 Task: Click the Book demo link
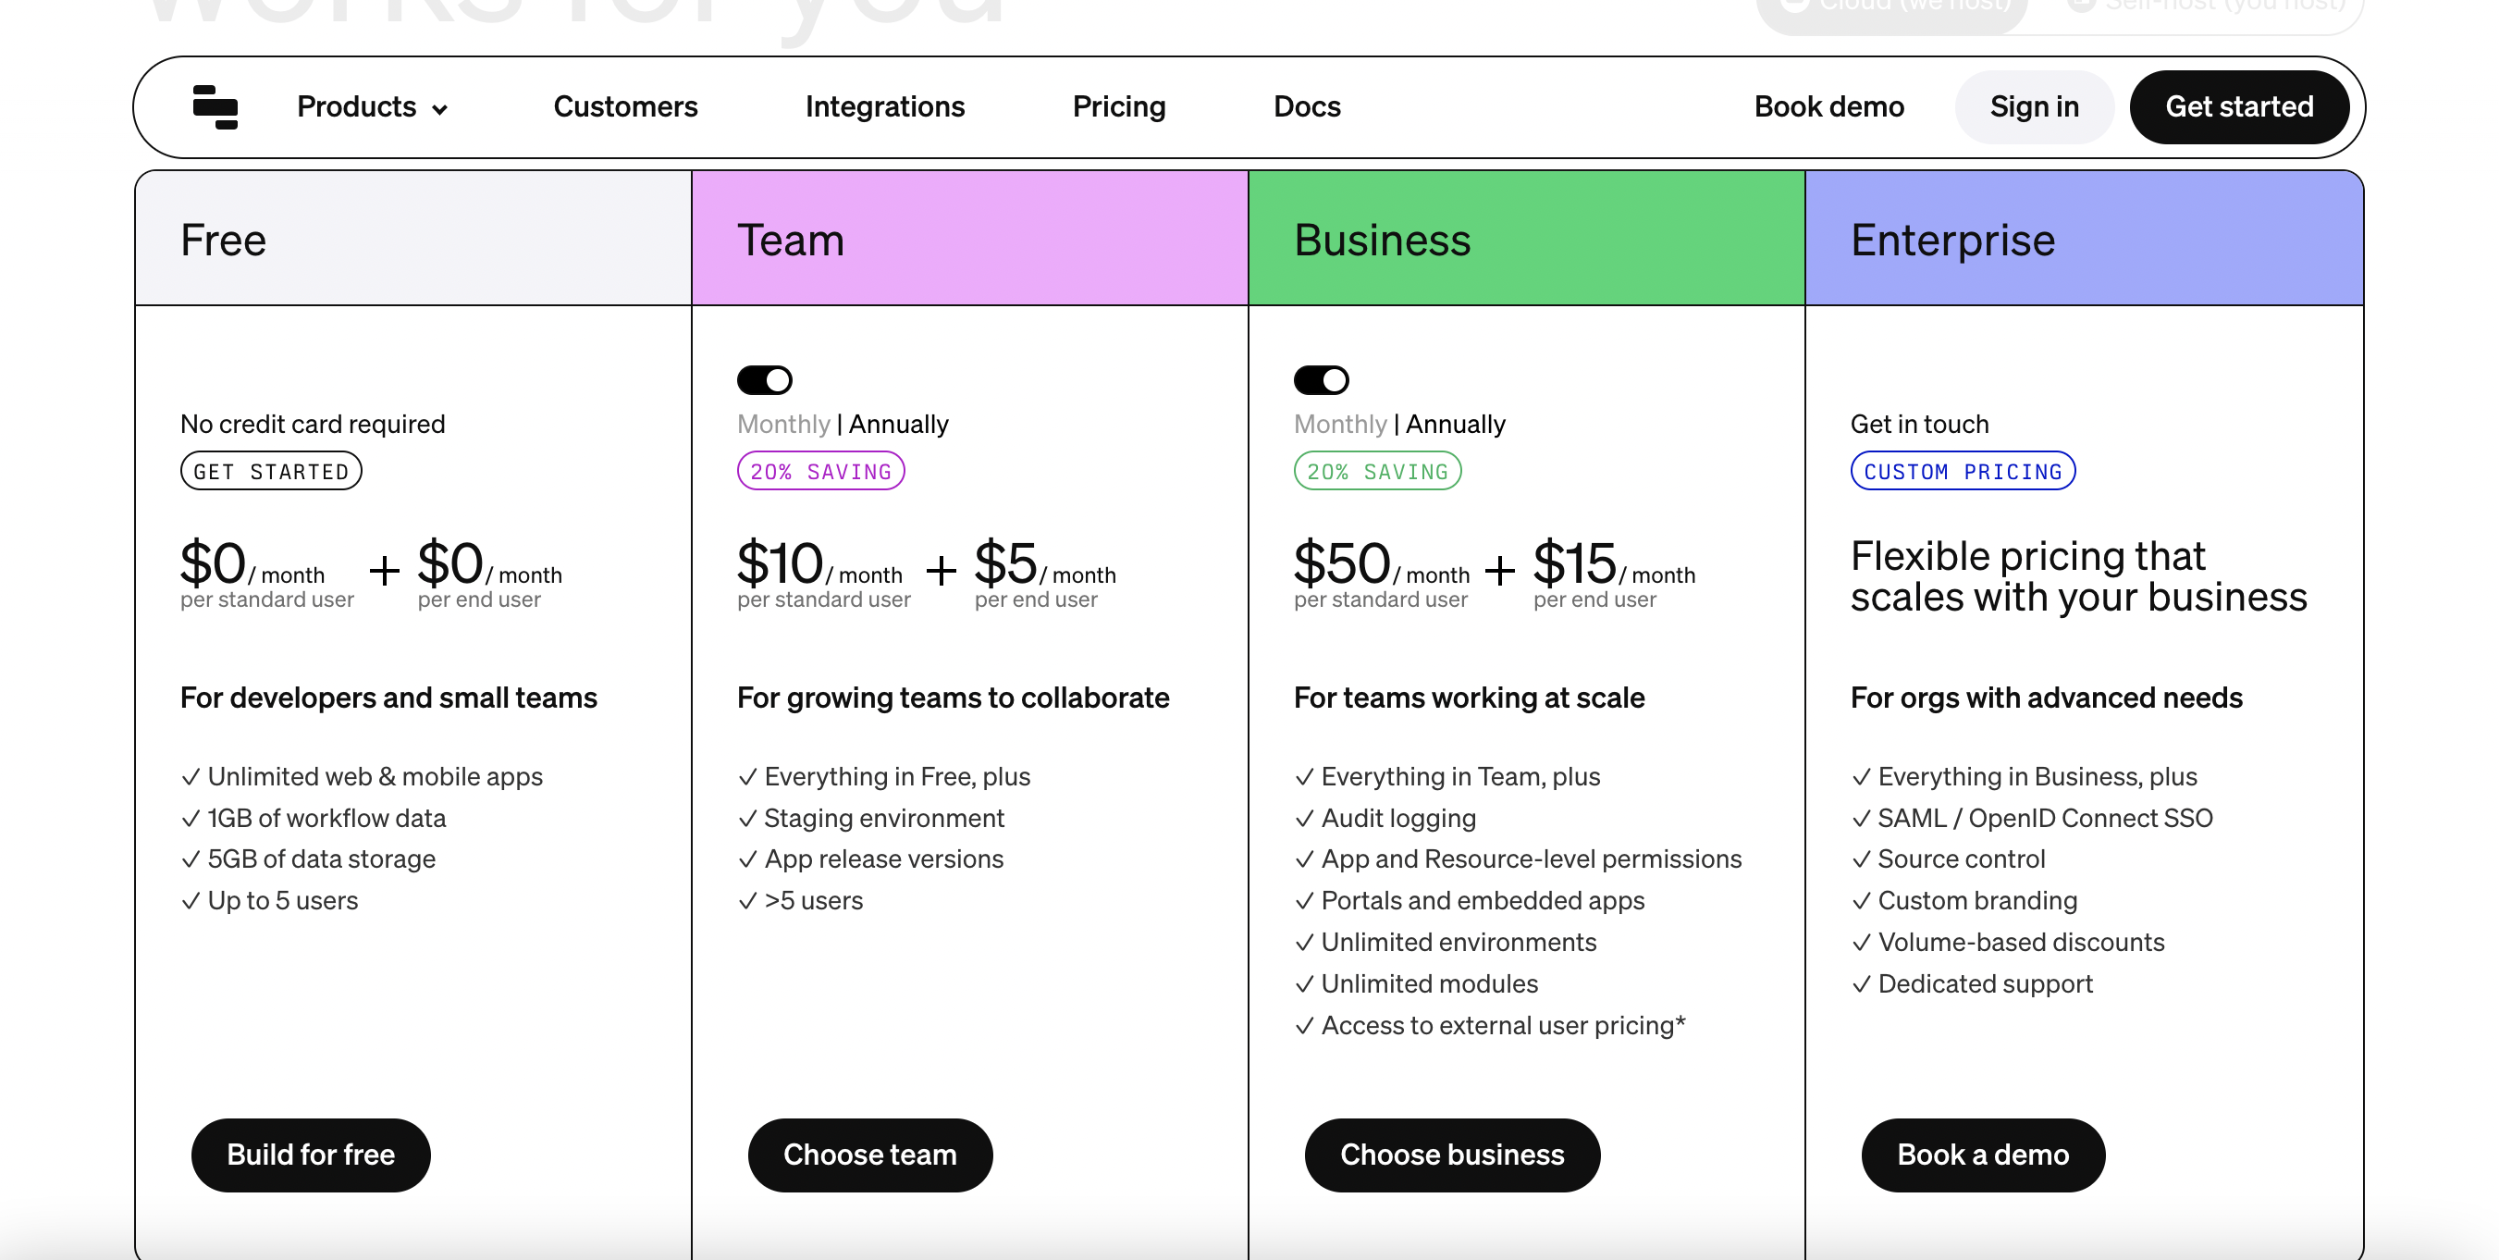(1828, 106)
